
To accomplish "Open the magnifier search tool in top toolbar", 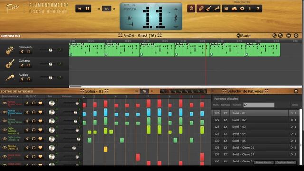I will (191, 9).
